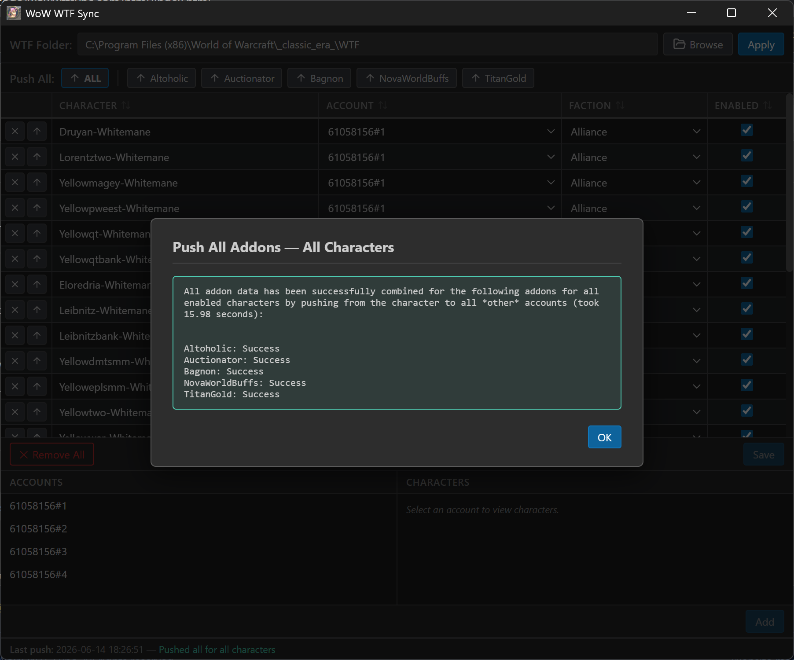Remove Lorentztwo-Whitemane row with X icon
Viewport: 794px width, 660px height.
point(15,157)
